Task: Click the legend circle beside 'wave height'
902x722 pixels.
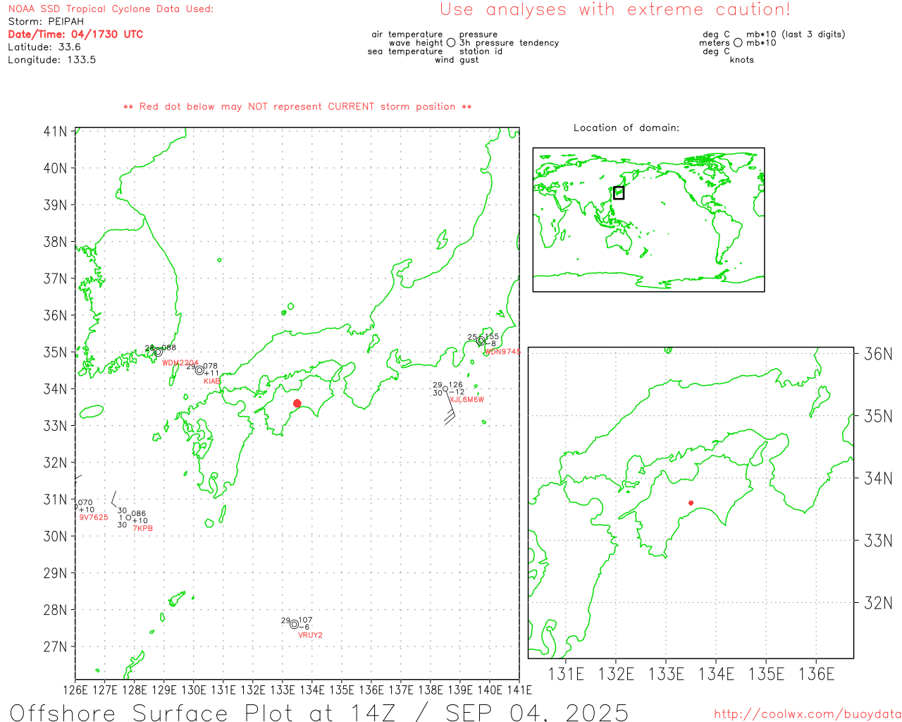Action: (451, 42)
